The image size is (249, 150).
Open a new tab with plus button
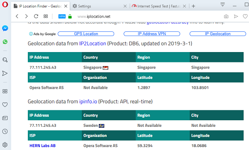(193, 6)
